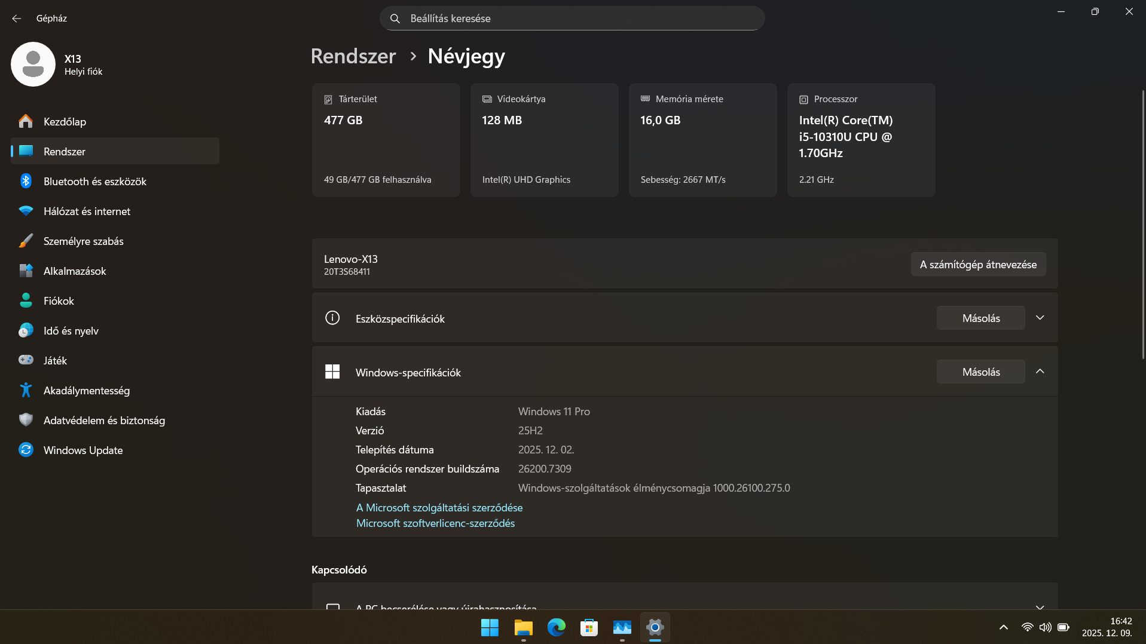This screenshot has height=644, width=1146.
Task: Click the Windows 11 Pro edition value
Action: (554, 411)
